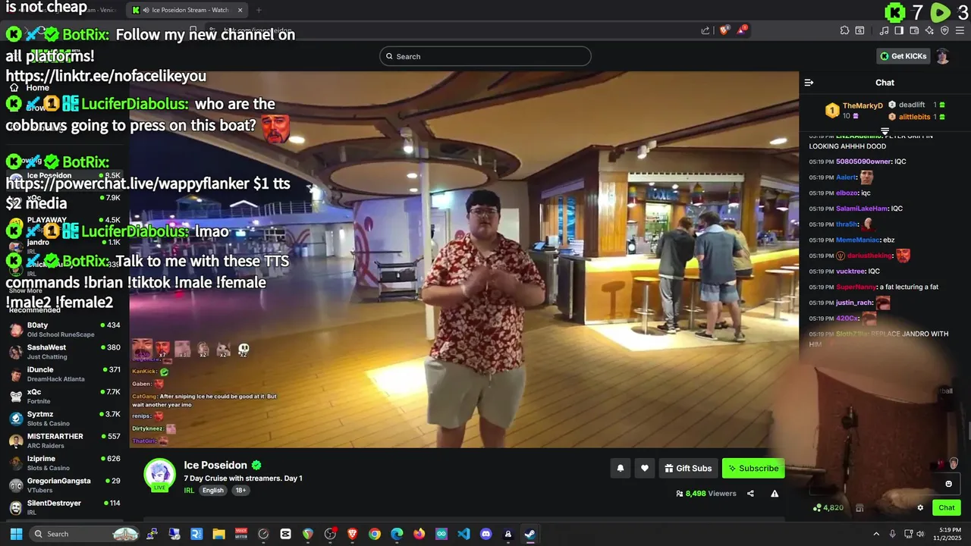Click the IRL category link under stream title
971x546 pixels.
pyautogui.click(x=189, y=491)
